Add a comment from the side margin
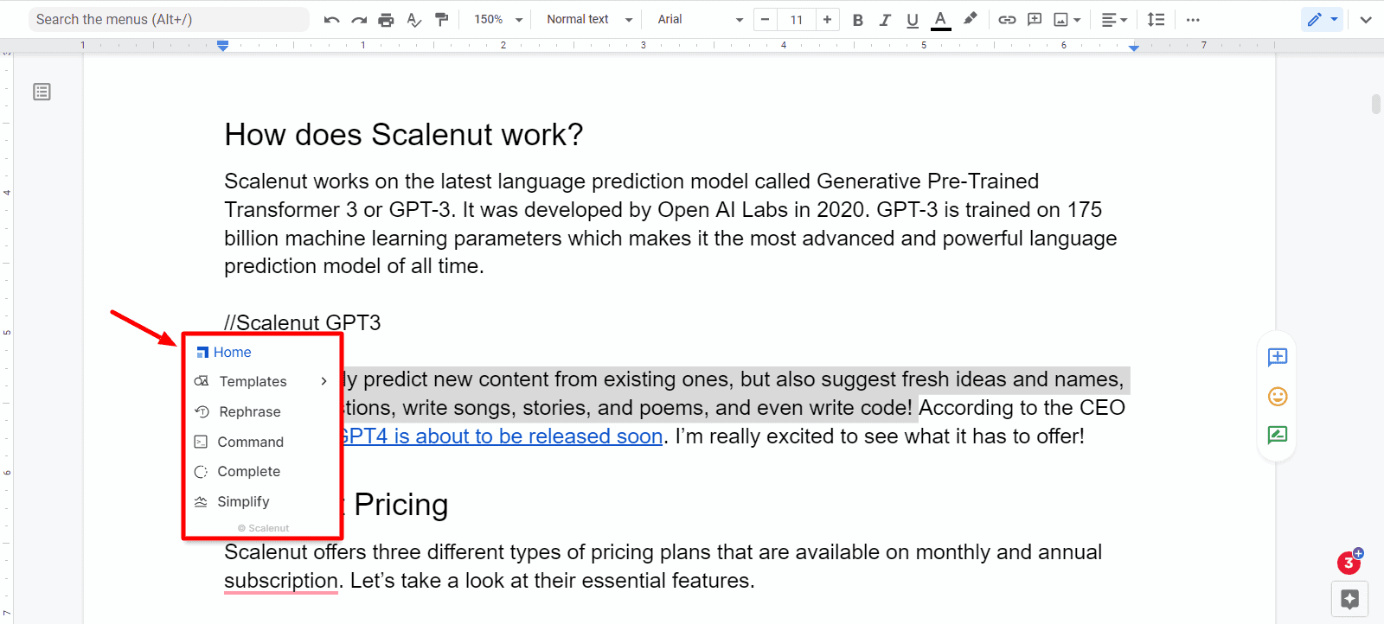 (1278, 357)
